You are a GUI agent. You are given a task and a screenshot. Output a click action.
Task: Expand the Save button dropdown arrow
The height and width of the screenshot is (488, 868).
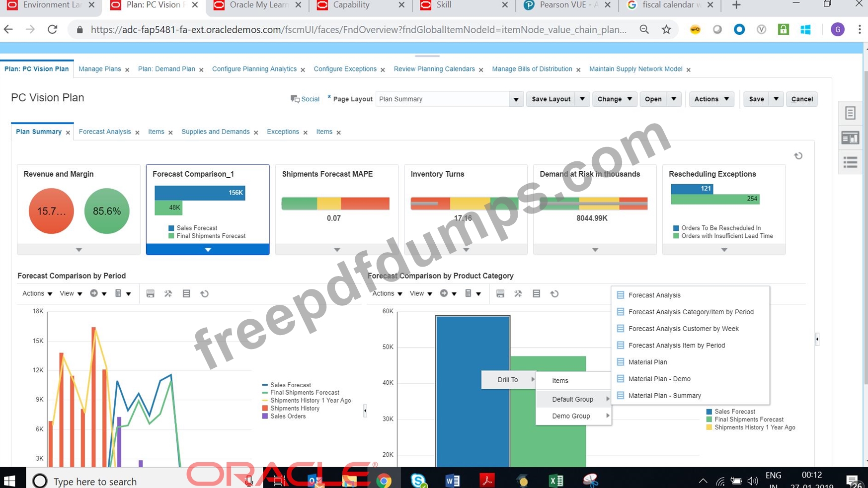point(776,99)
